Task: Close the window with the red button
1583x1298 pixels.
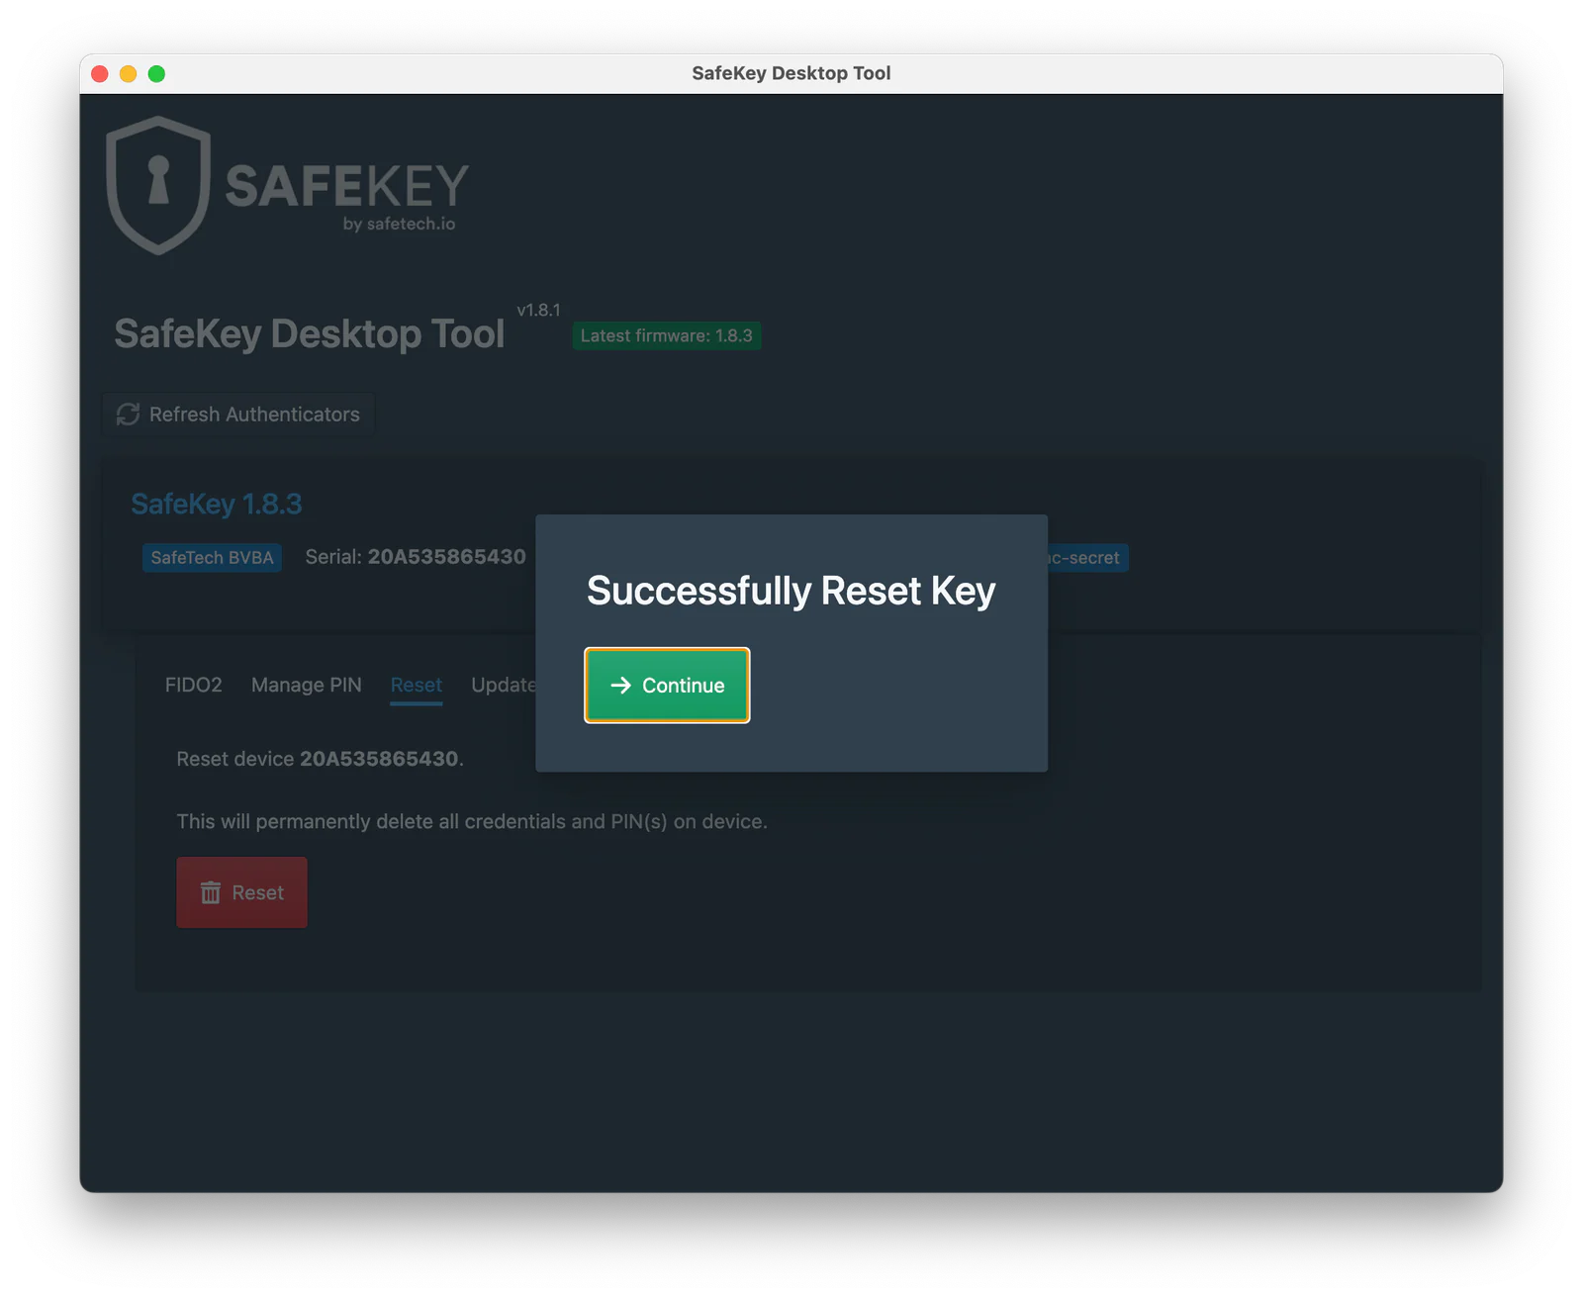Action: [100, 74]
